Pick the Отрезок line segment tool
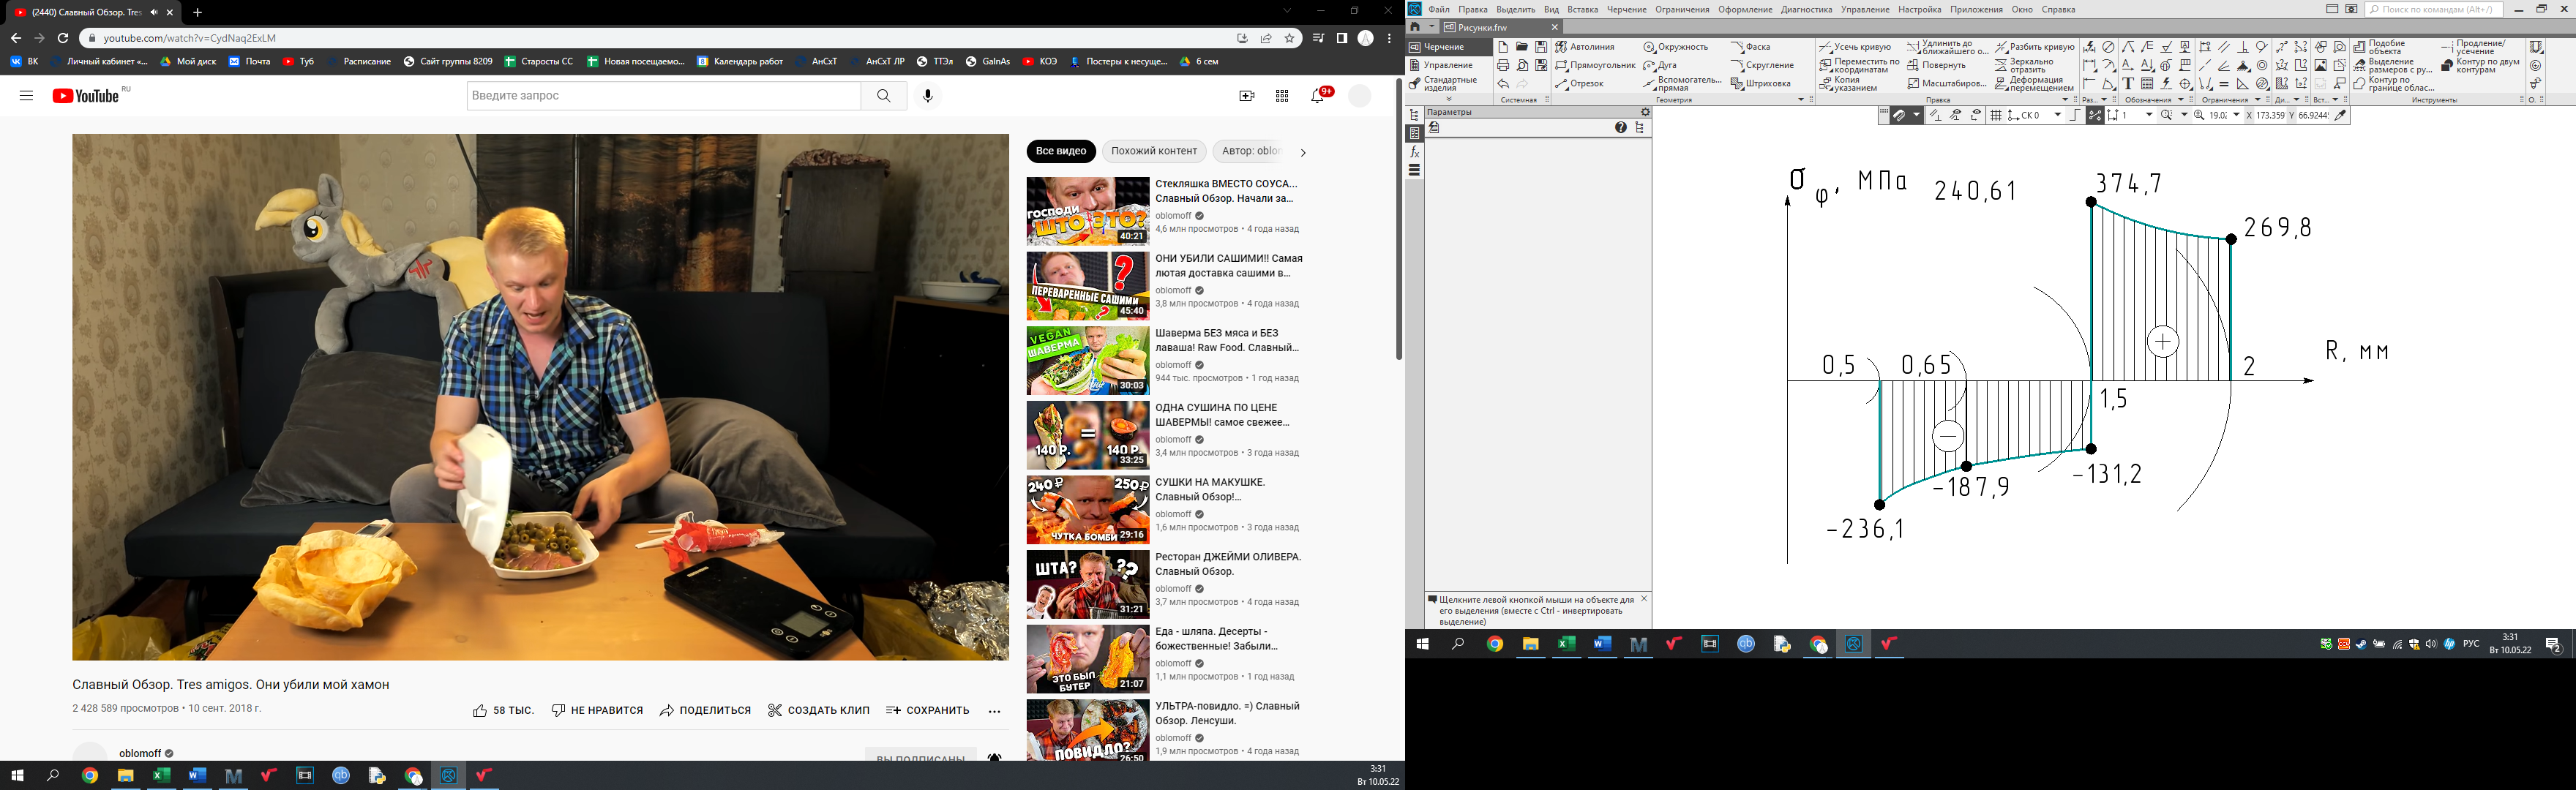This screenshot has width=2576, height=790. [1580, 84]
